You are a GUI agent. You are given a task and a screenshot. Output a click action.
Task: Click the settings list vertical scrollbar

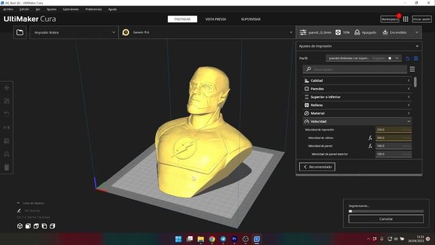point(415,82)
